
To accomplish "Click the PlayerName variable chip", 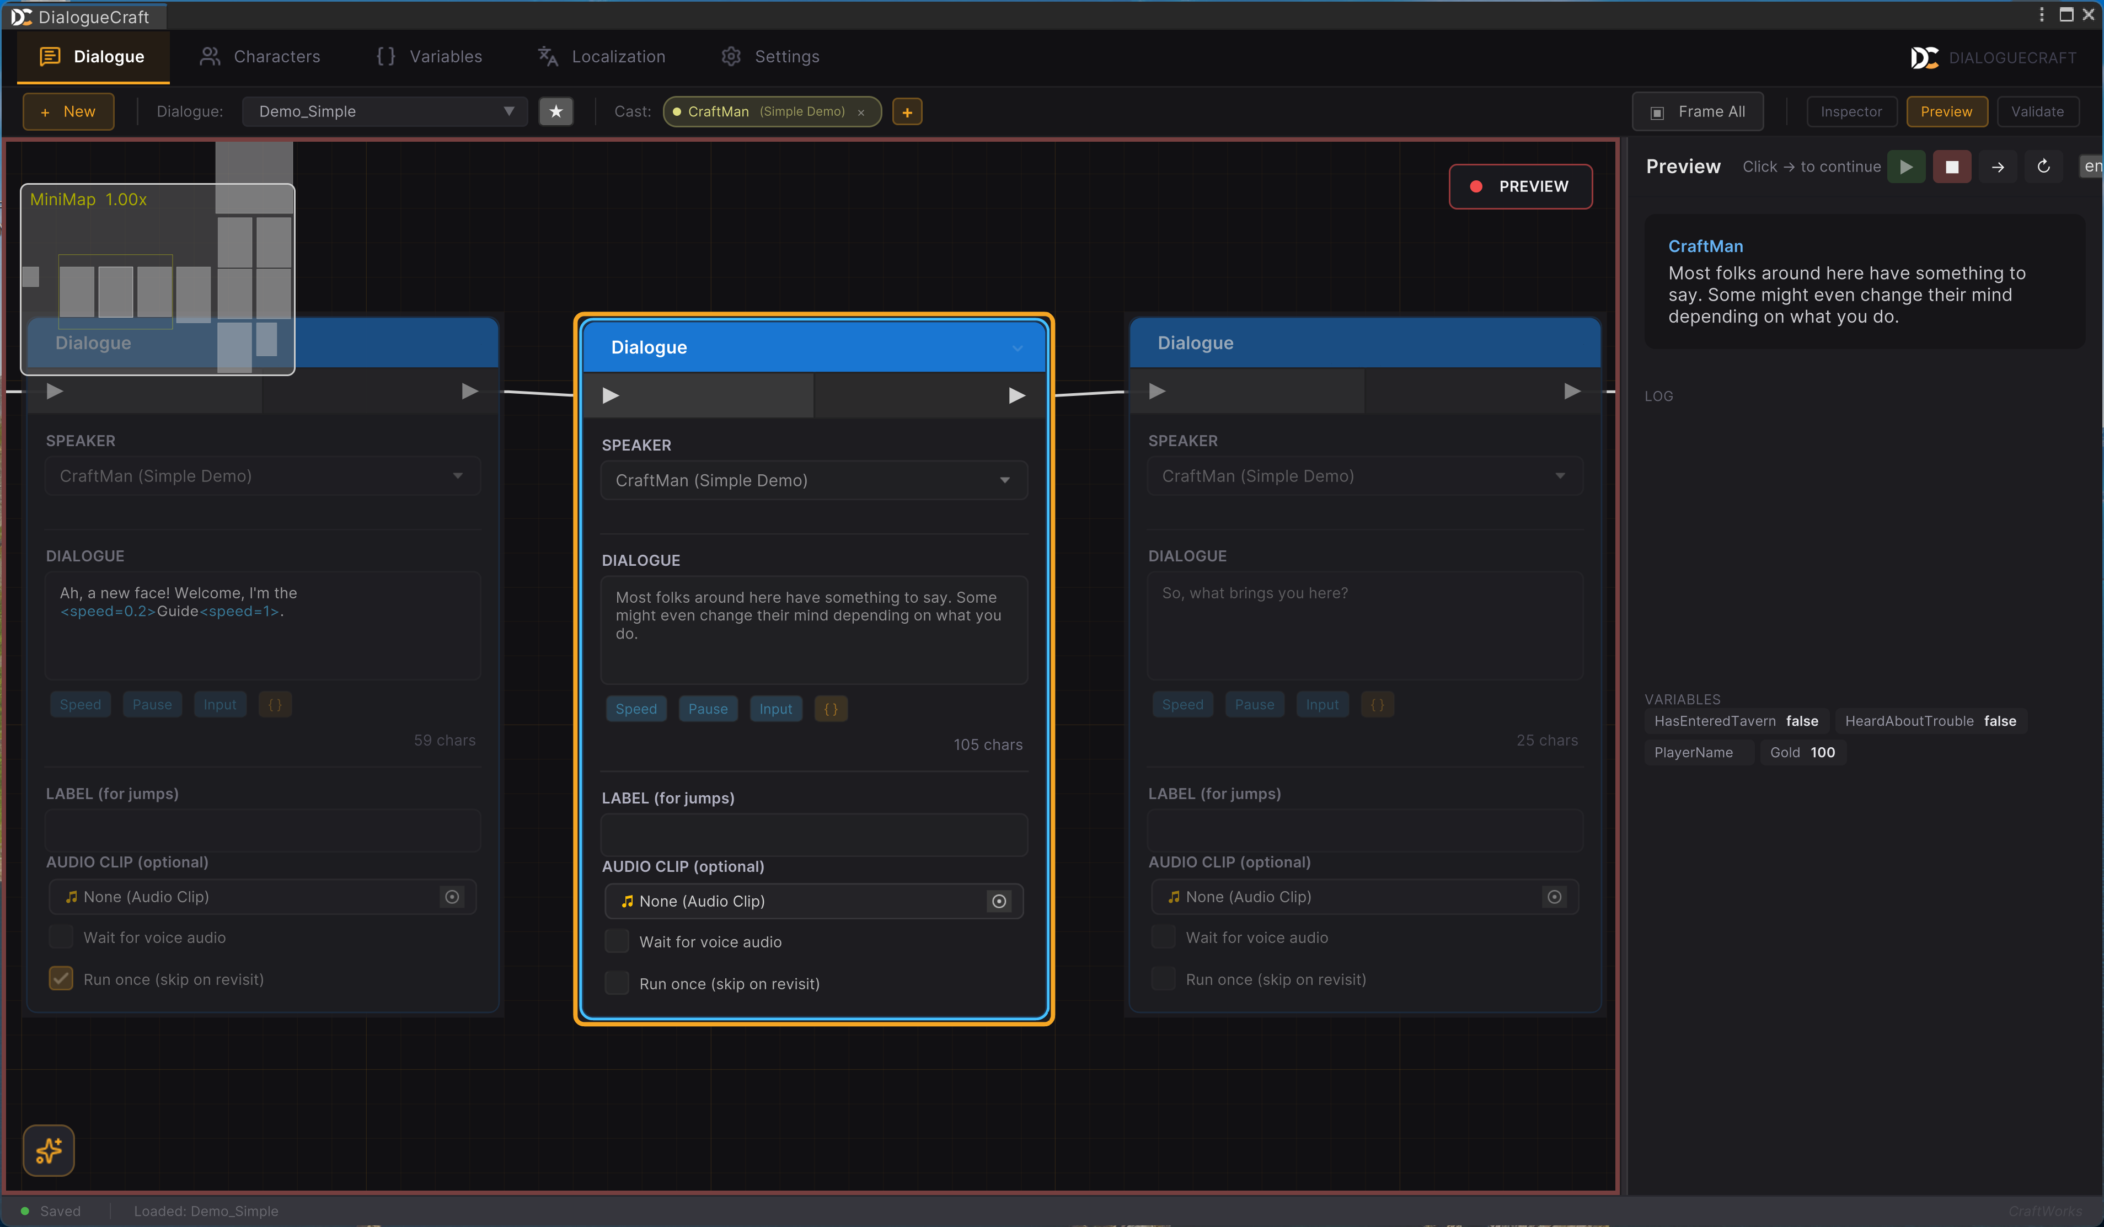I will (x=1698, y=753).
